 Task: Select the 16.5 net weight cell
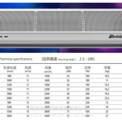pos(107,89)
